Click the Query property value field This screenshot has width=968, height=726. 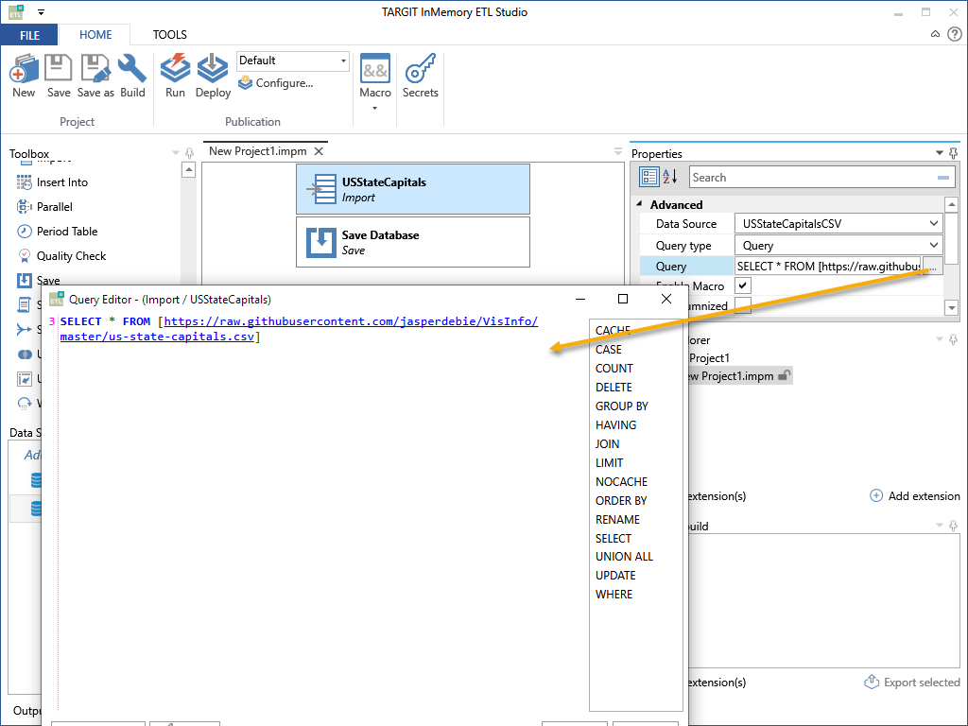(x=828, y=266)
